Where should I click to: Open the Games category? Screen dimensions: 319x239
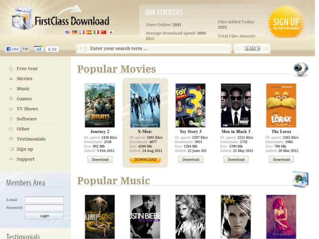pos(24,99)
